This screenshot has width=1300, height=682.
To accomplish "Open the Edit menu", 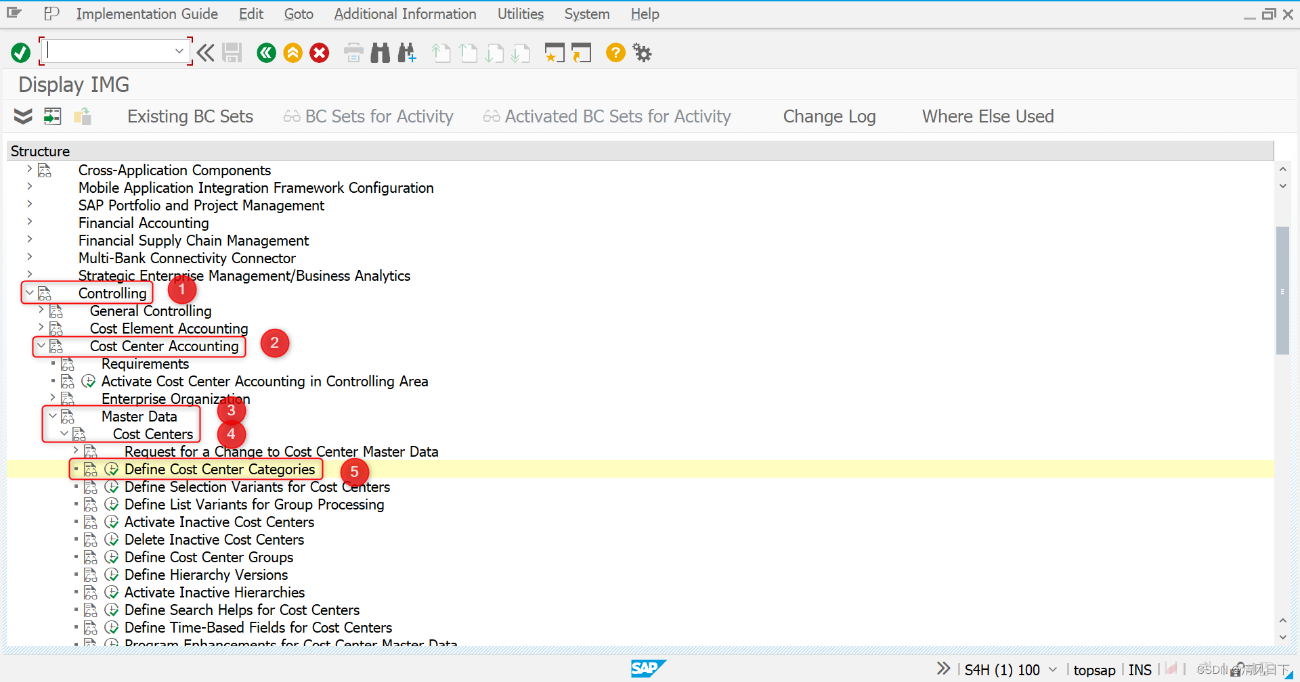I will (x=251, y=14).
